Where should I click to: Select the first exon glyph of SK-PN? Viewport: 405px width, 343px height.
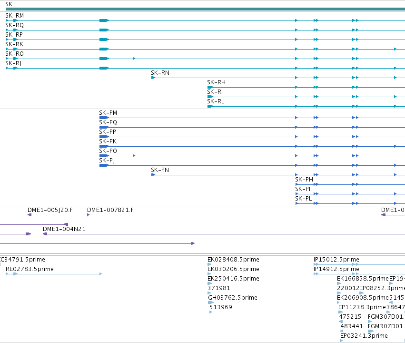(153, 175)
